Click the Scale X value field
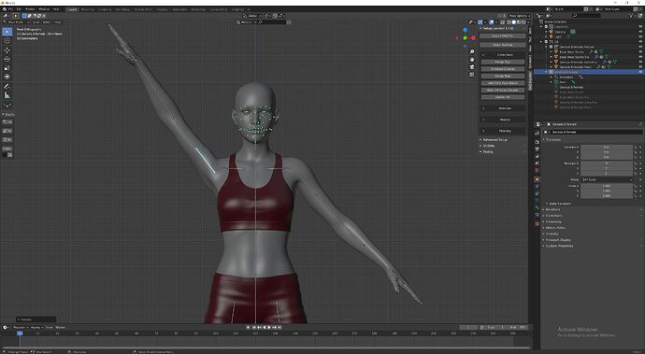The width and height of the screenshot is (645, 354). (607, 186)
